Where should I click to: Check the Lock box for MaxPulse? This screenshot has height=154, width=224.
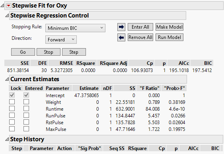tap(12, 129)
